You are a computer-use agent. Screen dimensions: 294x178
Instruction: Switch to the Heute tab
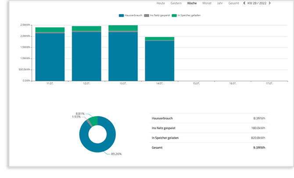161,3
